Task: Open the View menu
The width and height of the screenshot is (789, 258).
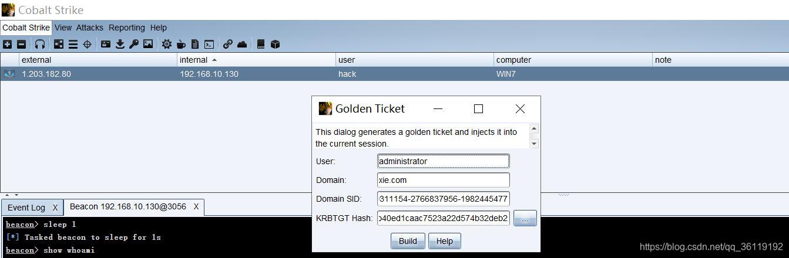Action: point(63,28)
